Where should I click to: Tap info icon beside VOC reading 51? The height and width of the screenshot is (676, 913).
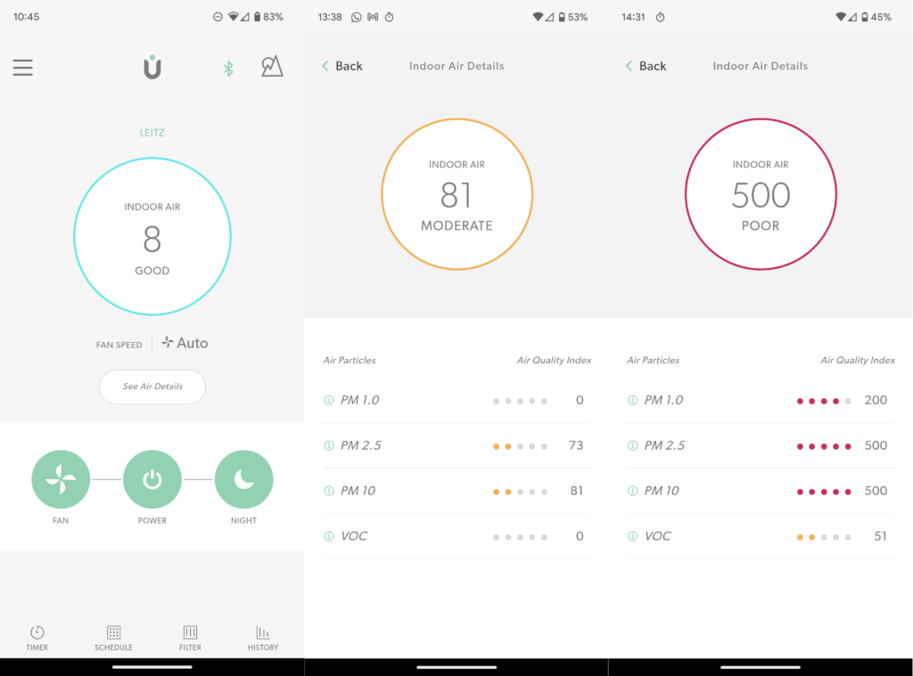coord(633,536)
